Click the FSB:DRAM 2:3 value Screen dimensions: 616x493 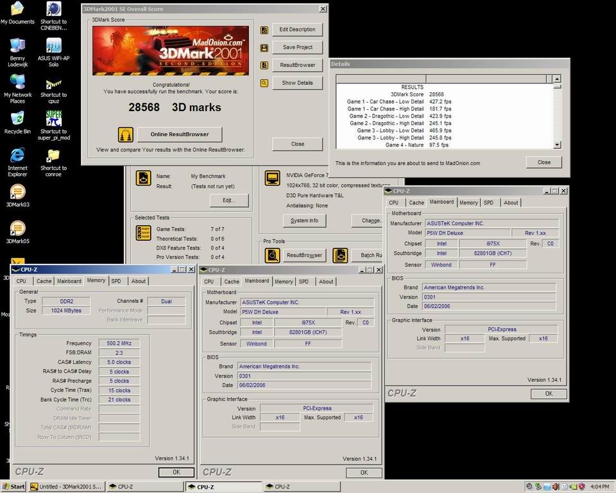119,352
